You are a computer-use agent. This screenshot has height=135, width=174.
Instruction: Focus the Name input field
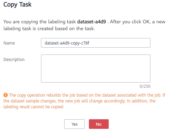[96, 43]
